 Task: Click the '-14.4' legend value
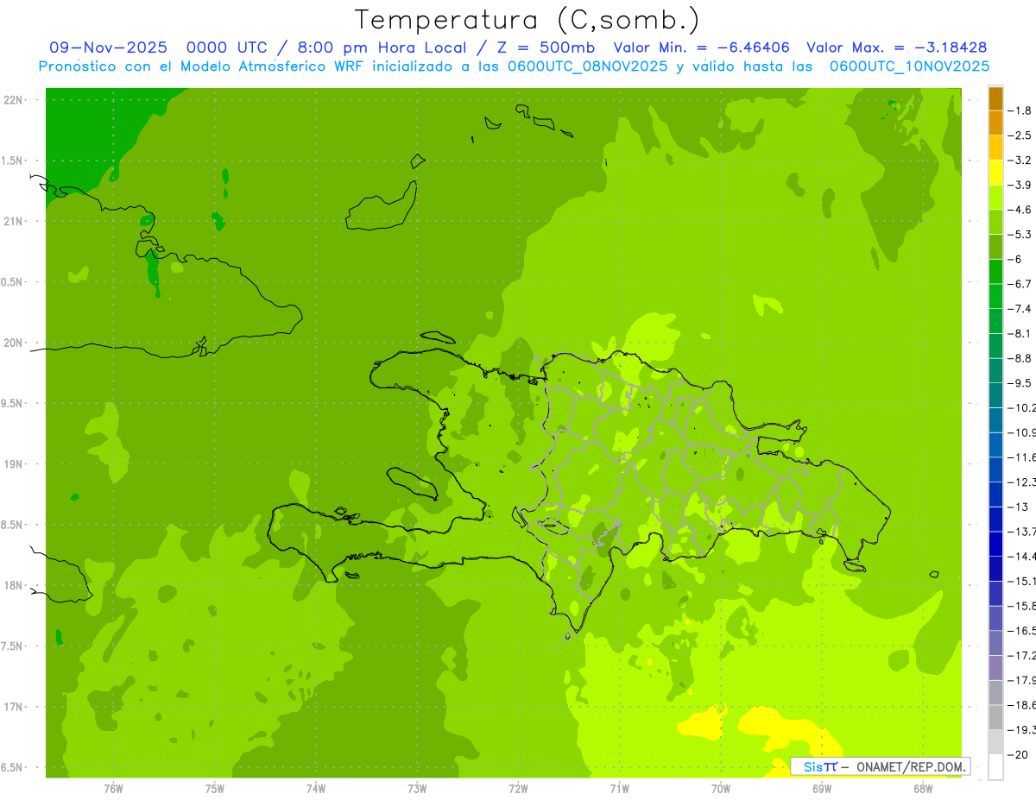[x=1023, y=556]
